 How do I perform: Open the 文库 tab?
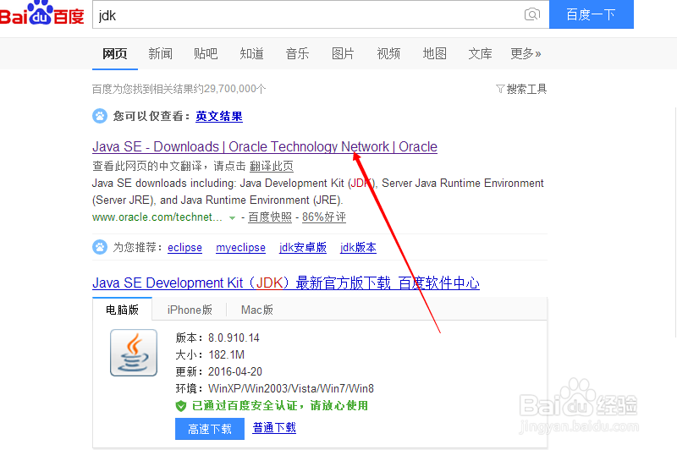480,53
